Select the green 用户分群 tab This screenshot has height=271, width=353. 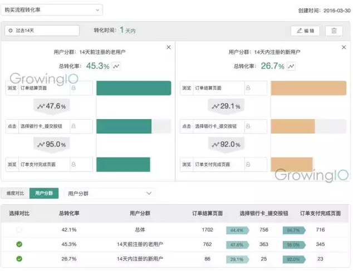[43, 194]
